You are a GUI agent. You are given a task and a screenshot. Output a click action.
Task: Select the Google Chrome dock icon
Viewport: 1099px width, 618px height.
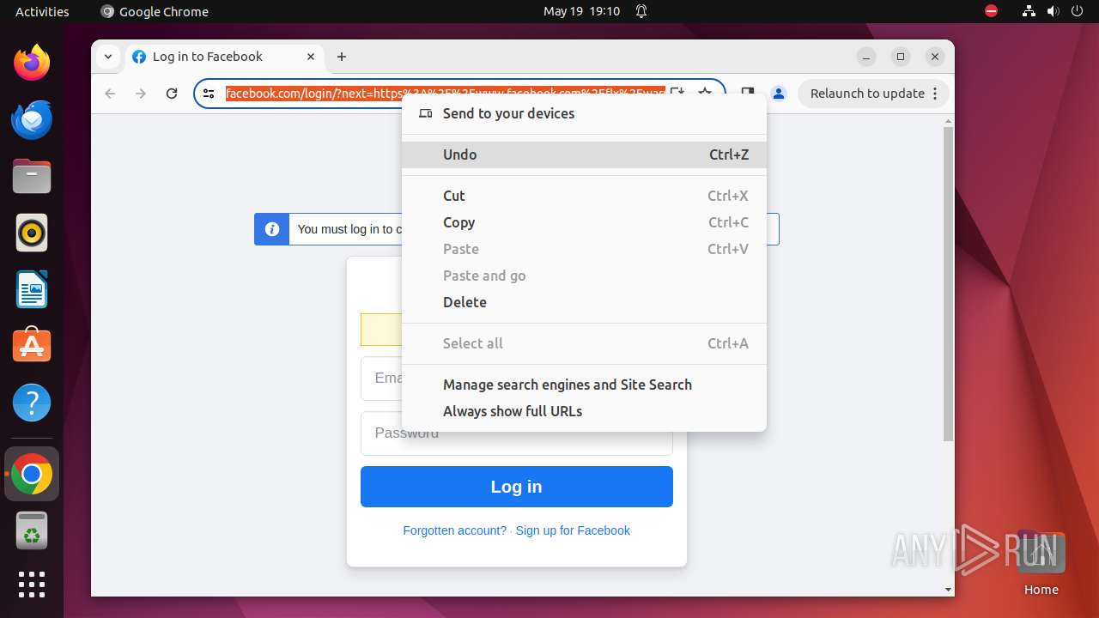(32, 474)
